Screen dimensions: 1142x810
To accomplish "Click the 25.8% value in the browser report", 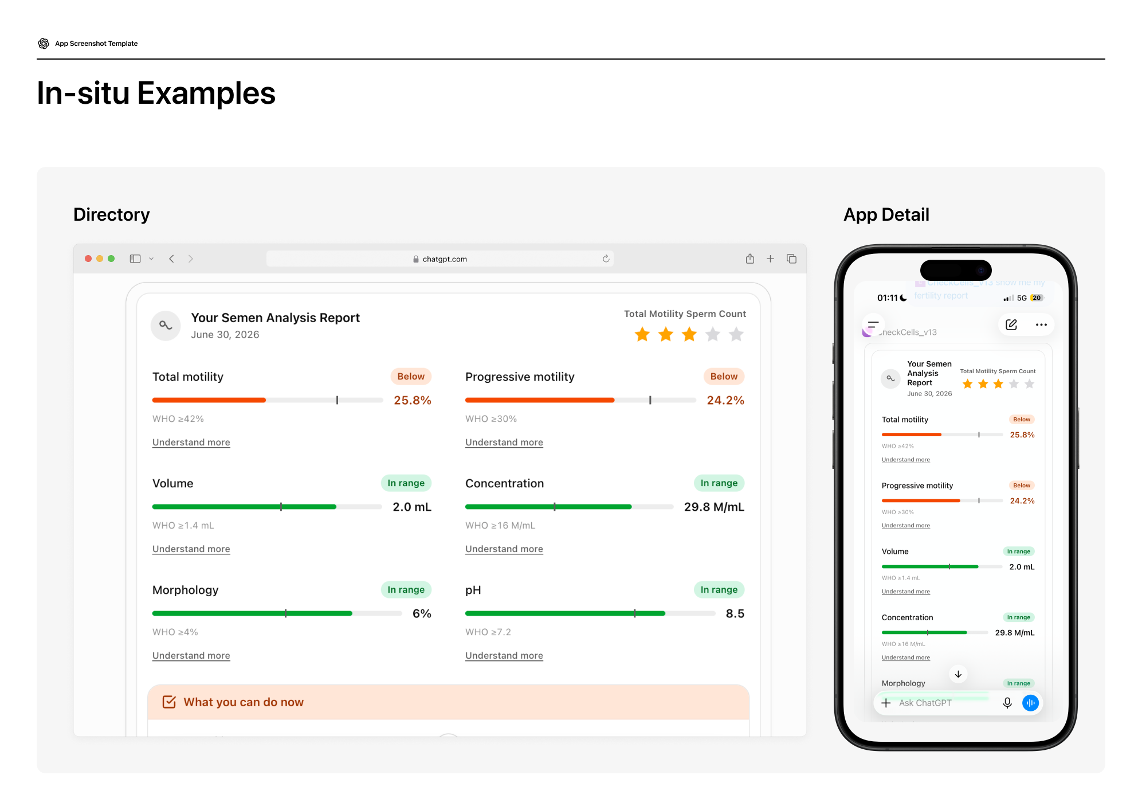I will [413, 400].
